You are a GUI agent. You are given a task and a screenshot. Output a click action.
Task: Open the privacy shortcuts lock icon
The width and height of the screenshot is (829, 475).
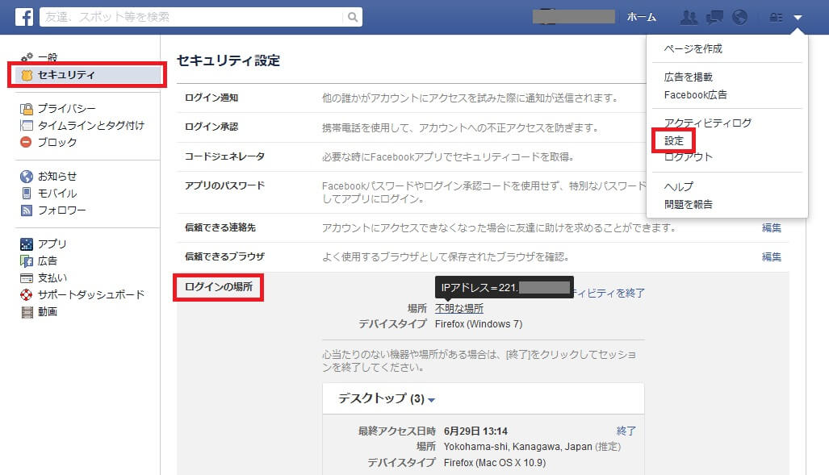pyautogui.click(x=776, y=18)
